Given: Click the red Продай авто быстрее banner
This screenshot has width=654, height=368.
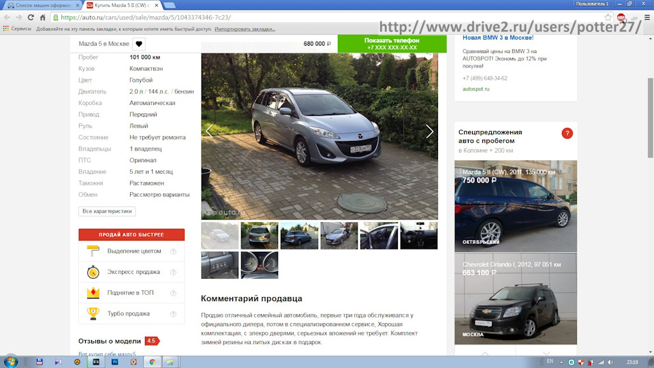Looking at the screenshot, I should pyautogui.click(x=131, y=234).
